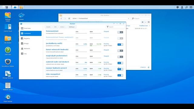Screen dimensions: 194x109
Task: Open the DSM taskbar search icon
Action: (186, 7)
